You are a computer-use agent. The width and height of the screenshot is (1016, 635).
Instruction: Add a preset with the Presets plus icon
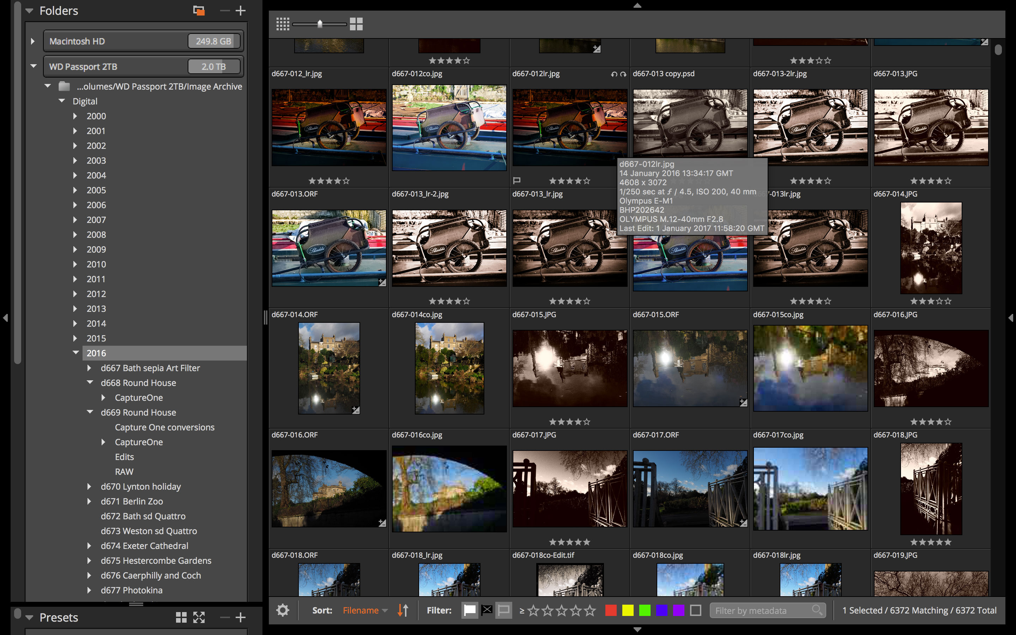tap(241, 617)
